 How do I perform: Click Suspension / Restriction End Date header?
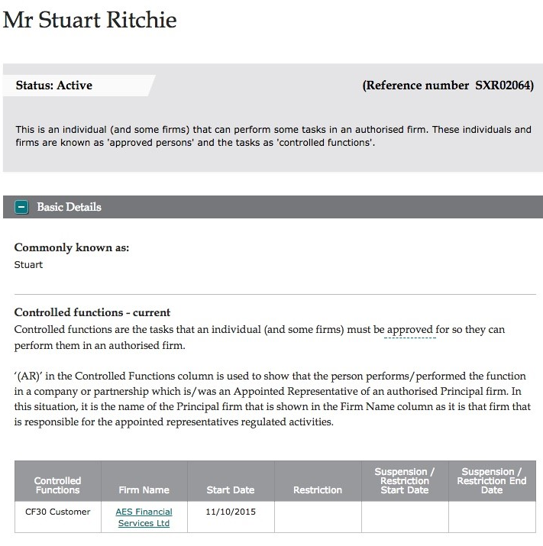pos(492,481)
